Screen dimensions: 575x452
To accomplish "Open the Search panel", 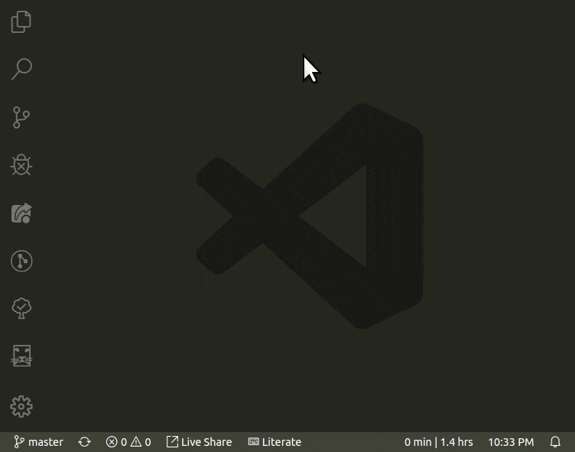I will coord(21,69).
